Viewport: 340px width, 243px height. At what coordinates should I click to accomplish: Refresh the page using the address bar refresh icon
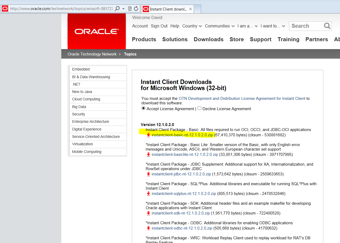pyautogui.click(x=136, y=8)
